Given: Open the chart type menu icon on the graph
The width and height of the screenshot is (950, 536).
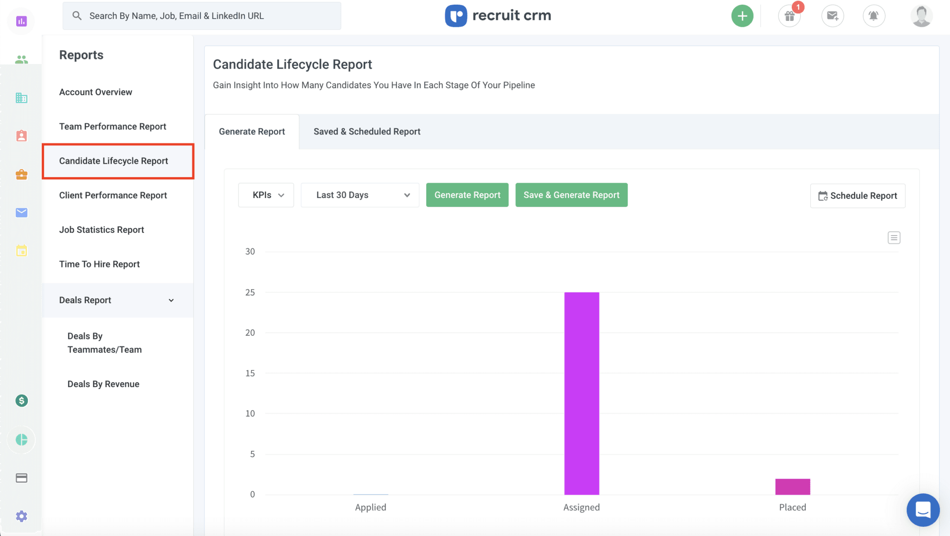Looking at the screenshot, I should [894, 237].
